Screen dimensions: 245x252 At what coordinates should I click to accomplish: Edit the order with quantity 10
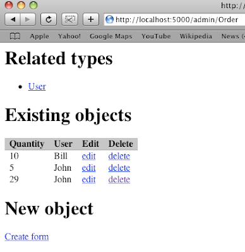88,156
